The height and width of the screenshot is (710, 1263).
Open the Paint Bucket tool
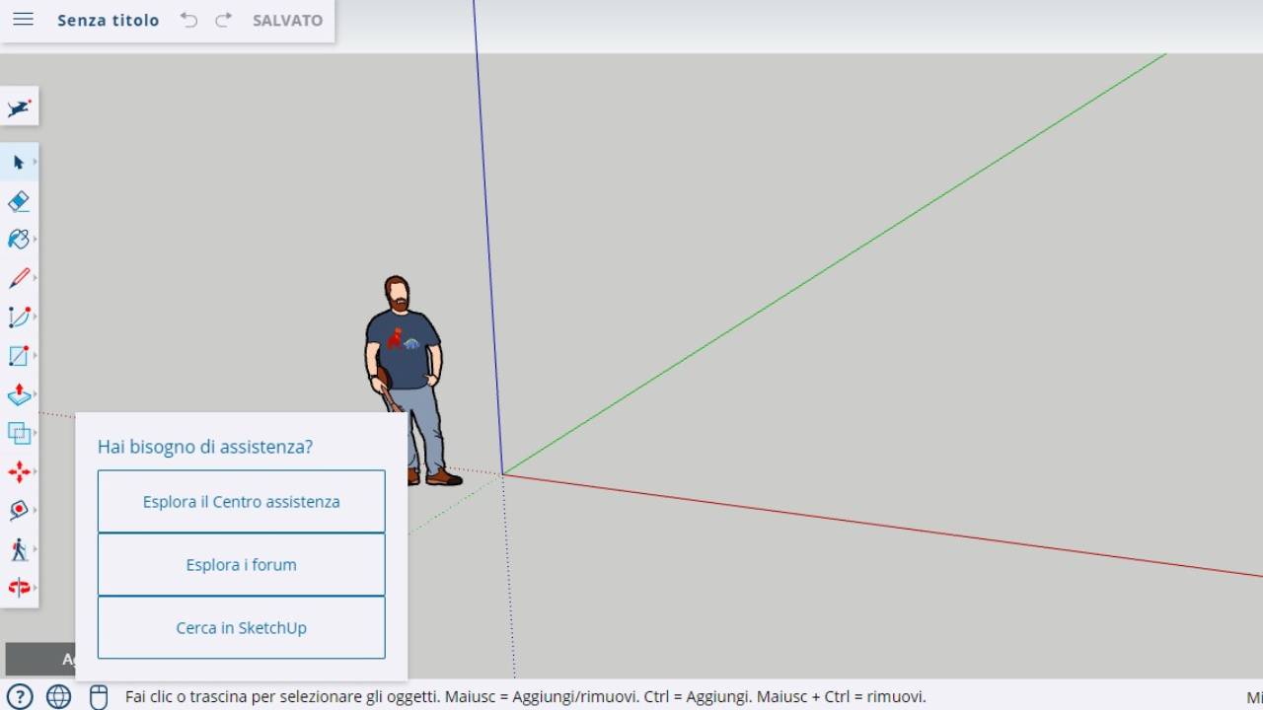[x=18, y=239]
